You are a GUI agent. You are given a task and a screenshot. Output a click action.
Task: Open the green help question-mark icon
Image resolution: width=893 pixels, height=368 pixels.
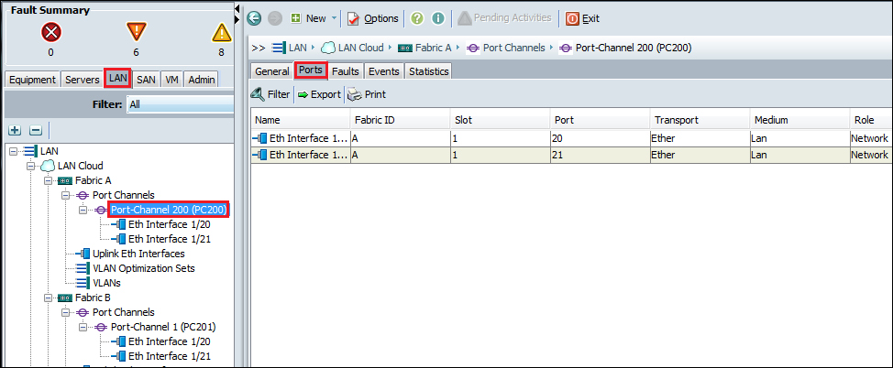[x=417, y=18]
